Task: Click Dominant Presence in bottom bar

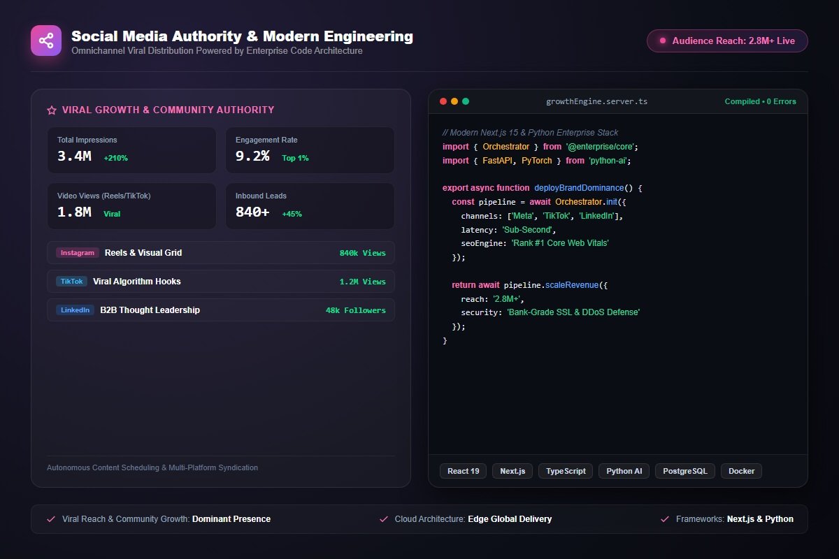Action: (231, 519)
